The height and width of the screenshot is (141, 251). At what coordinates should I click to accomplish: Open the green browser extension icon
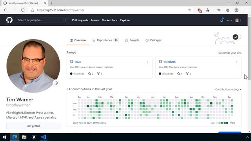point(207,10)
